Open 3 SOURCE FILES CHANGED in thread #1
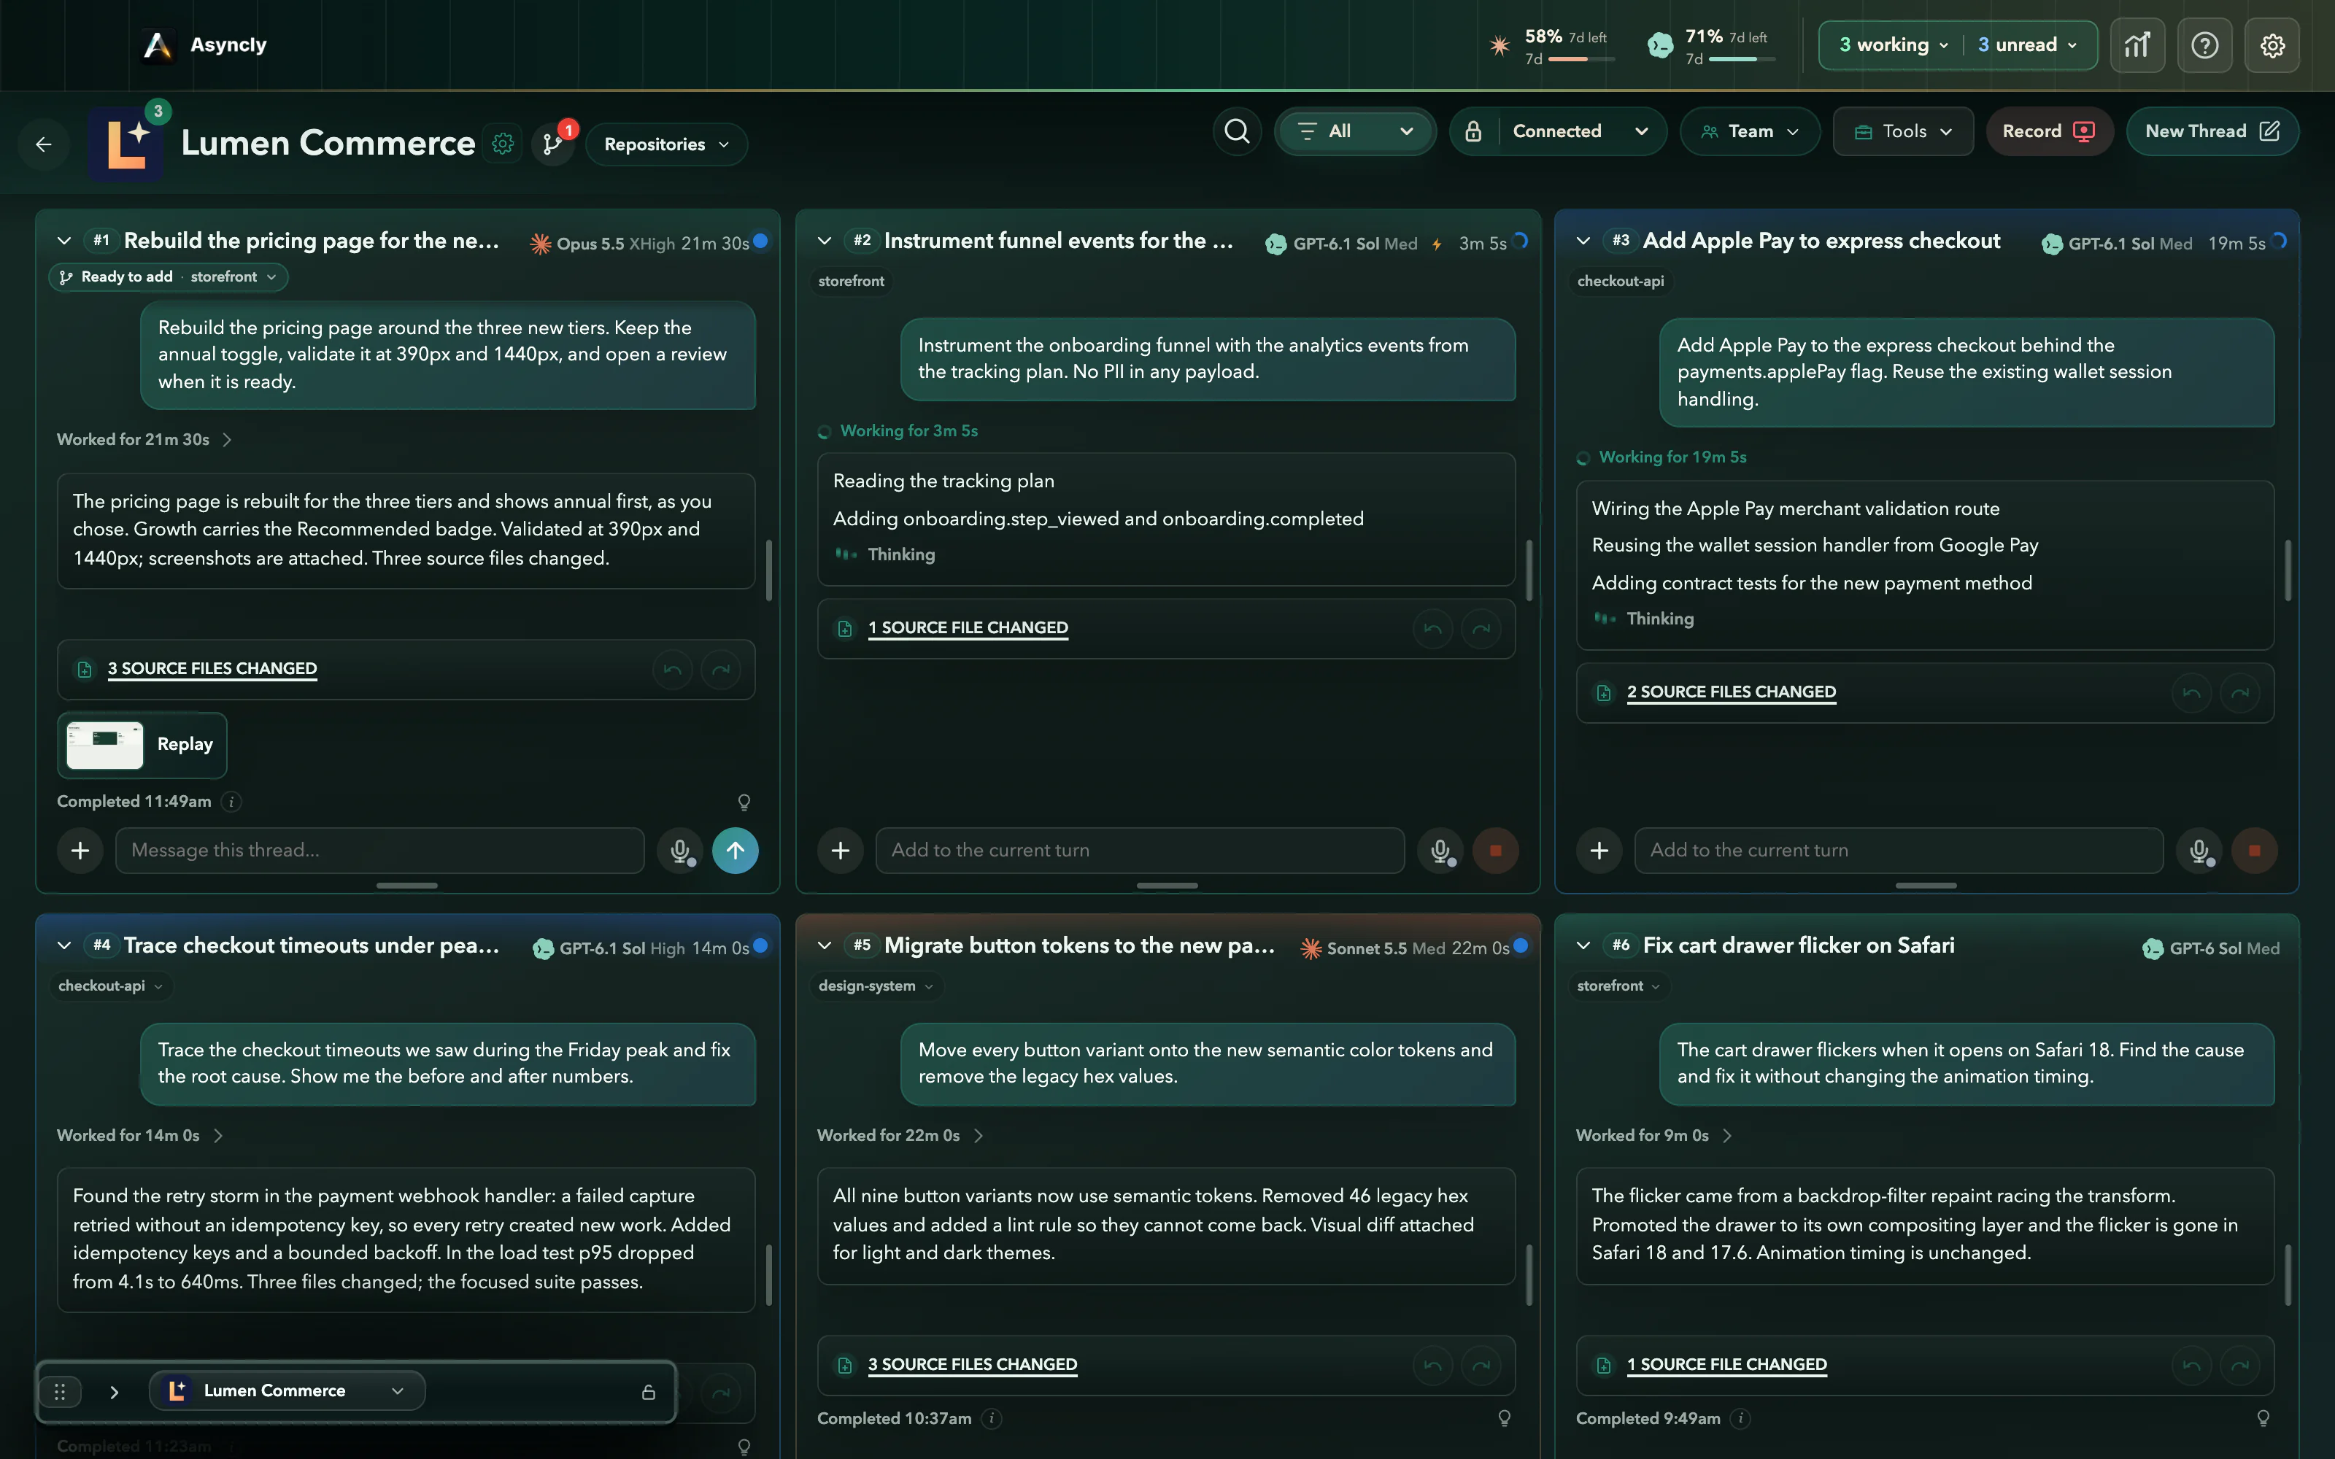Screen dimensions: 2335x1459 (212, 669)
